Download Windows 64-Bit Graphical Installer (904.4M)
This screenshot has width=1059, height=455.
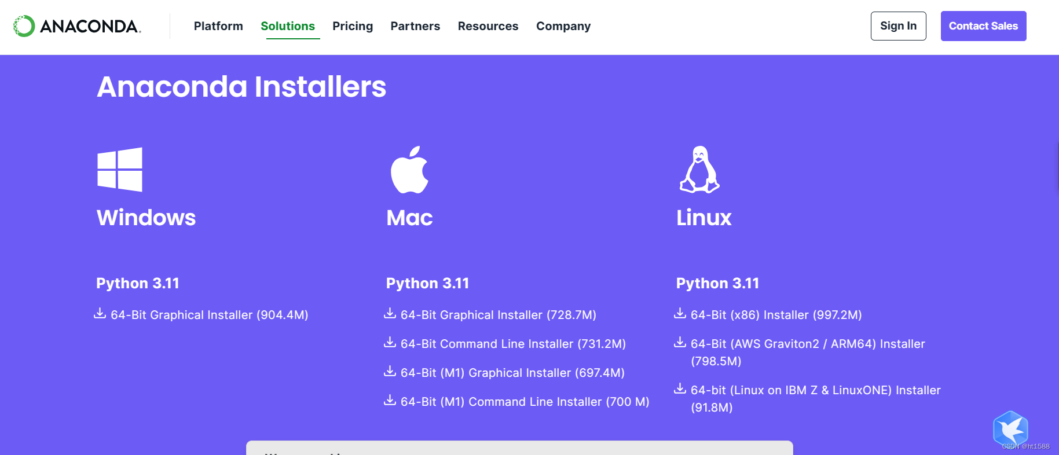210,315
